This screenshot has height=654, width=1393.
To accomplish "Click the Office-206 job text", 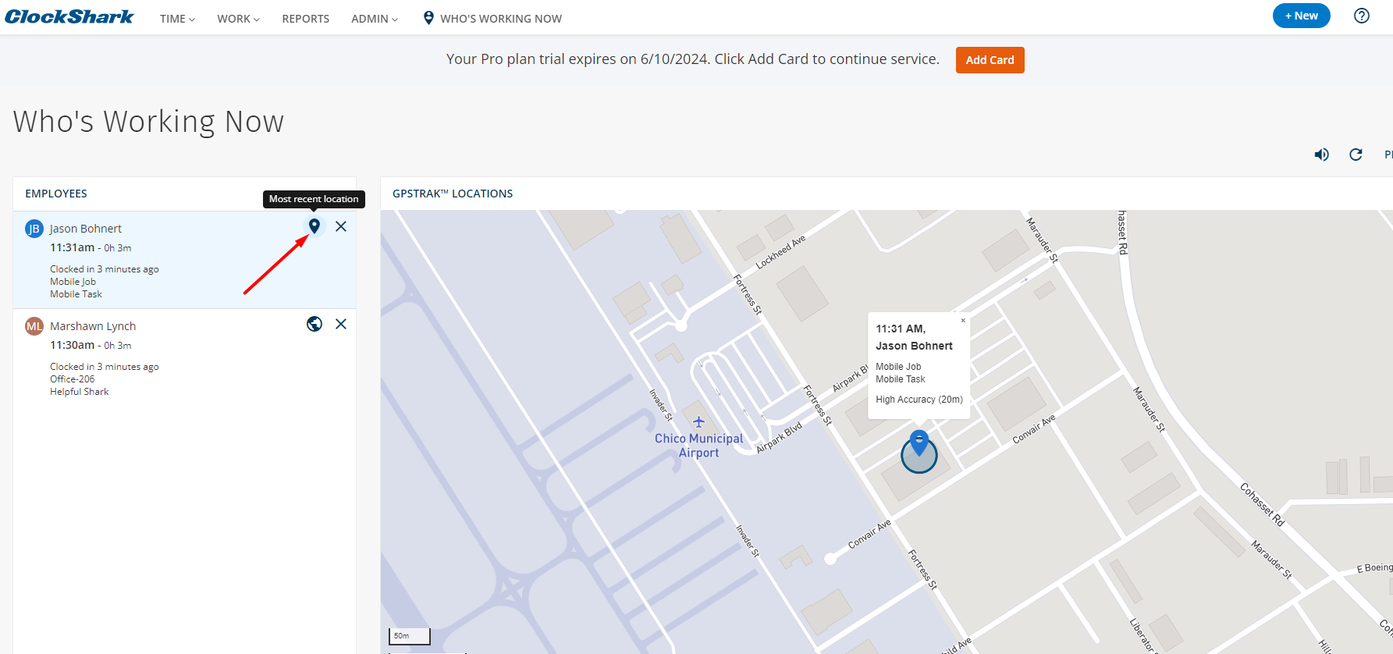I will (x=73, y=379).
